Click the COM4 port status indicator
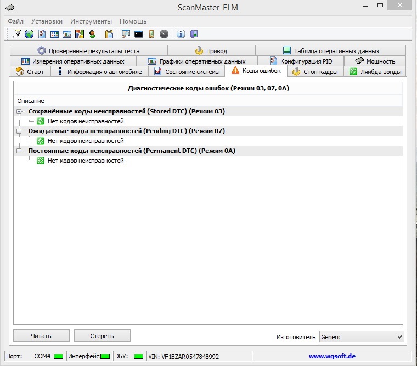This screenshot has height=366, width=417. point(58,356)
